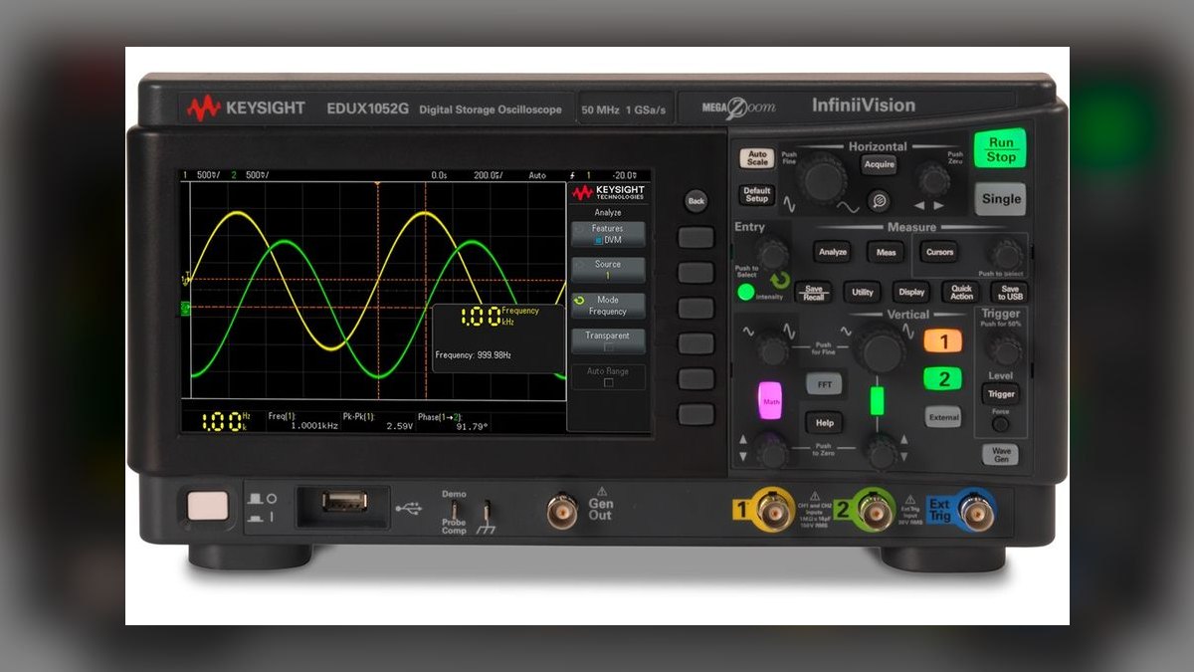The image size is (1194, 672).
Task: Toggle the green channel 2 key
Action: [x=942, y=379]
